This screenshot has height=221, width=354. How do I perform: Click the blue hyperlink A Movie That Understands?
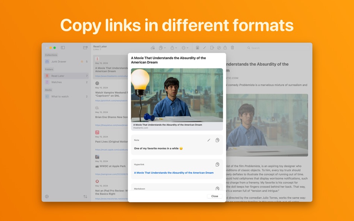click(x=174, y=173)
